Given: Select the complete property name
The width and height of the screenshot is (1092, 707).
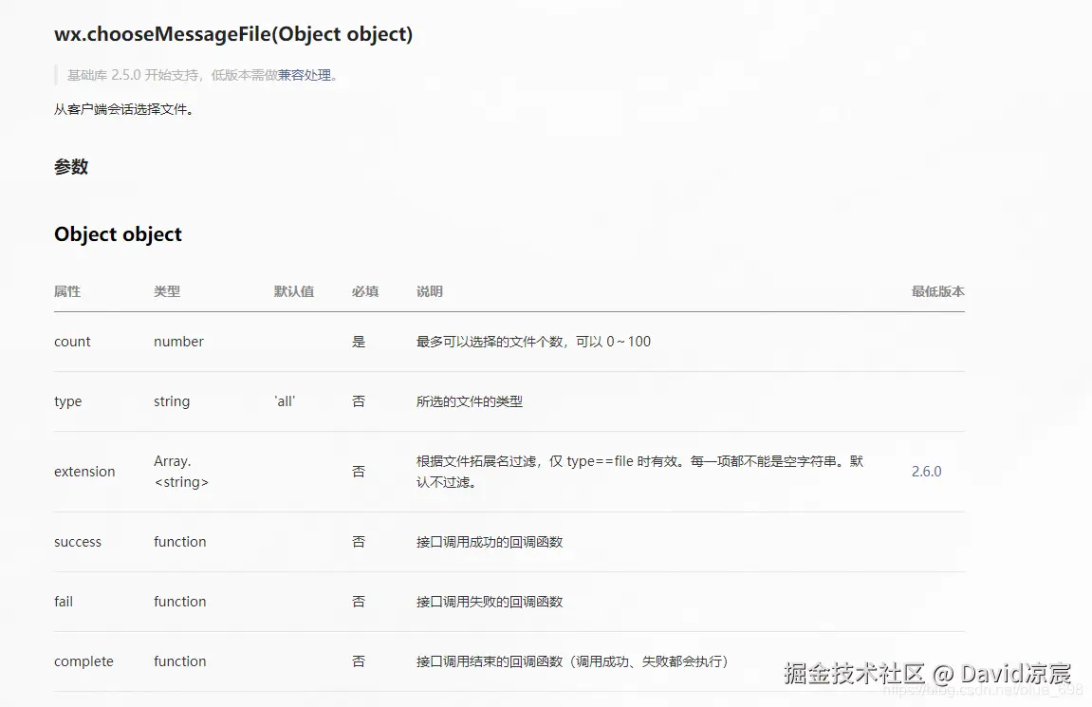Looking at the screenshot, I should [x=83, y=661].
